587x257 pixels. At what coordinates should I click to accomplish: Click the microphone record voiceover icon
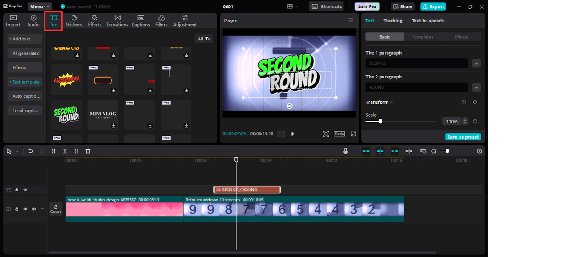click(345, 151)
